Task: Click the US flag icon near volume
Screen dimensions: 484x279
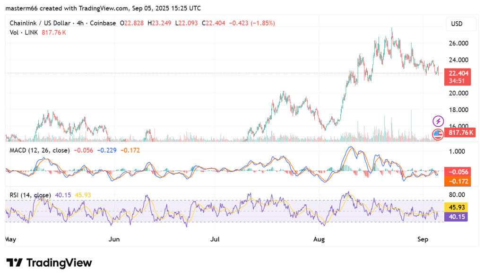Action: point(437,134)
